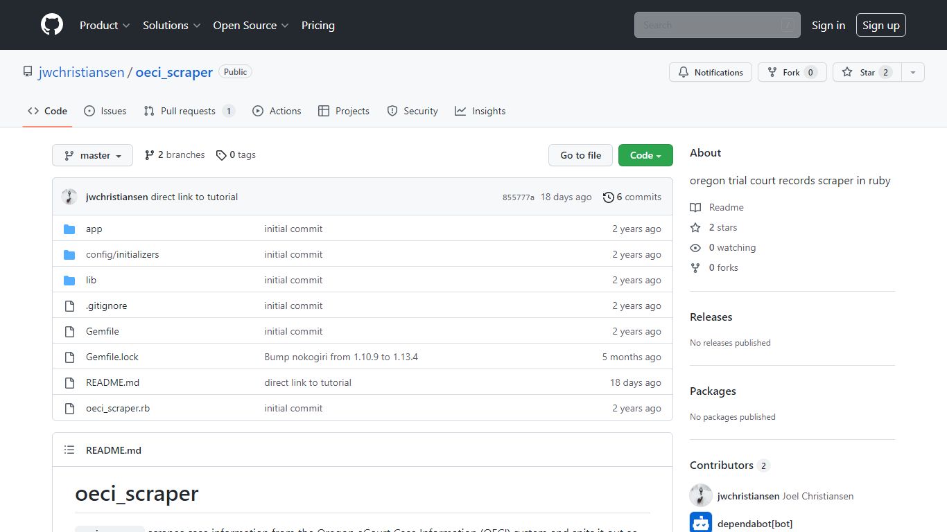Click Sign in link
The height and width of the screenshot is (532, 947).
pyautogui.click(x=828, y=25)
